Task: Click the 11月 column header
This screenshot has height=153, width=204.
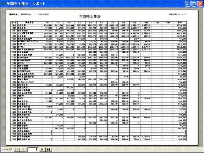Action: pyautogui.click(x=157, y=23)
